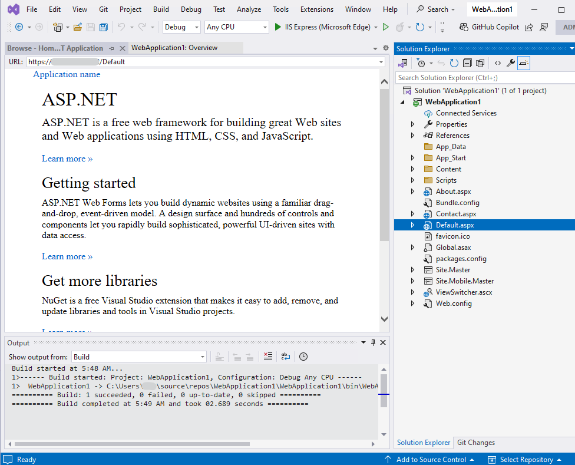
Task: Toggle Preview Selected Items in Solution Explorer
Action: (x=524, y=63)
